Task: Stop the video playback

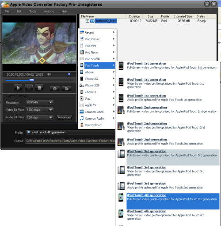Action: click(39, 88)
